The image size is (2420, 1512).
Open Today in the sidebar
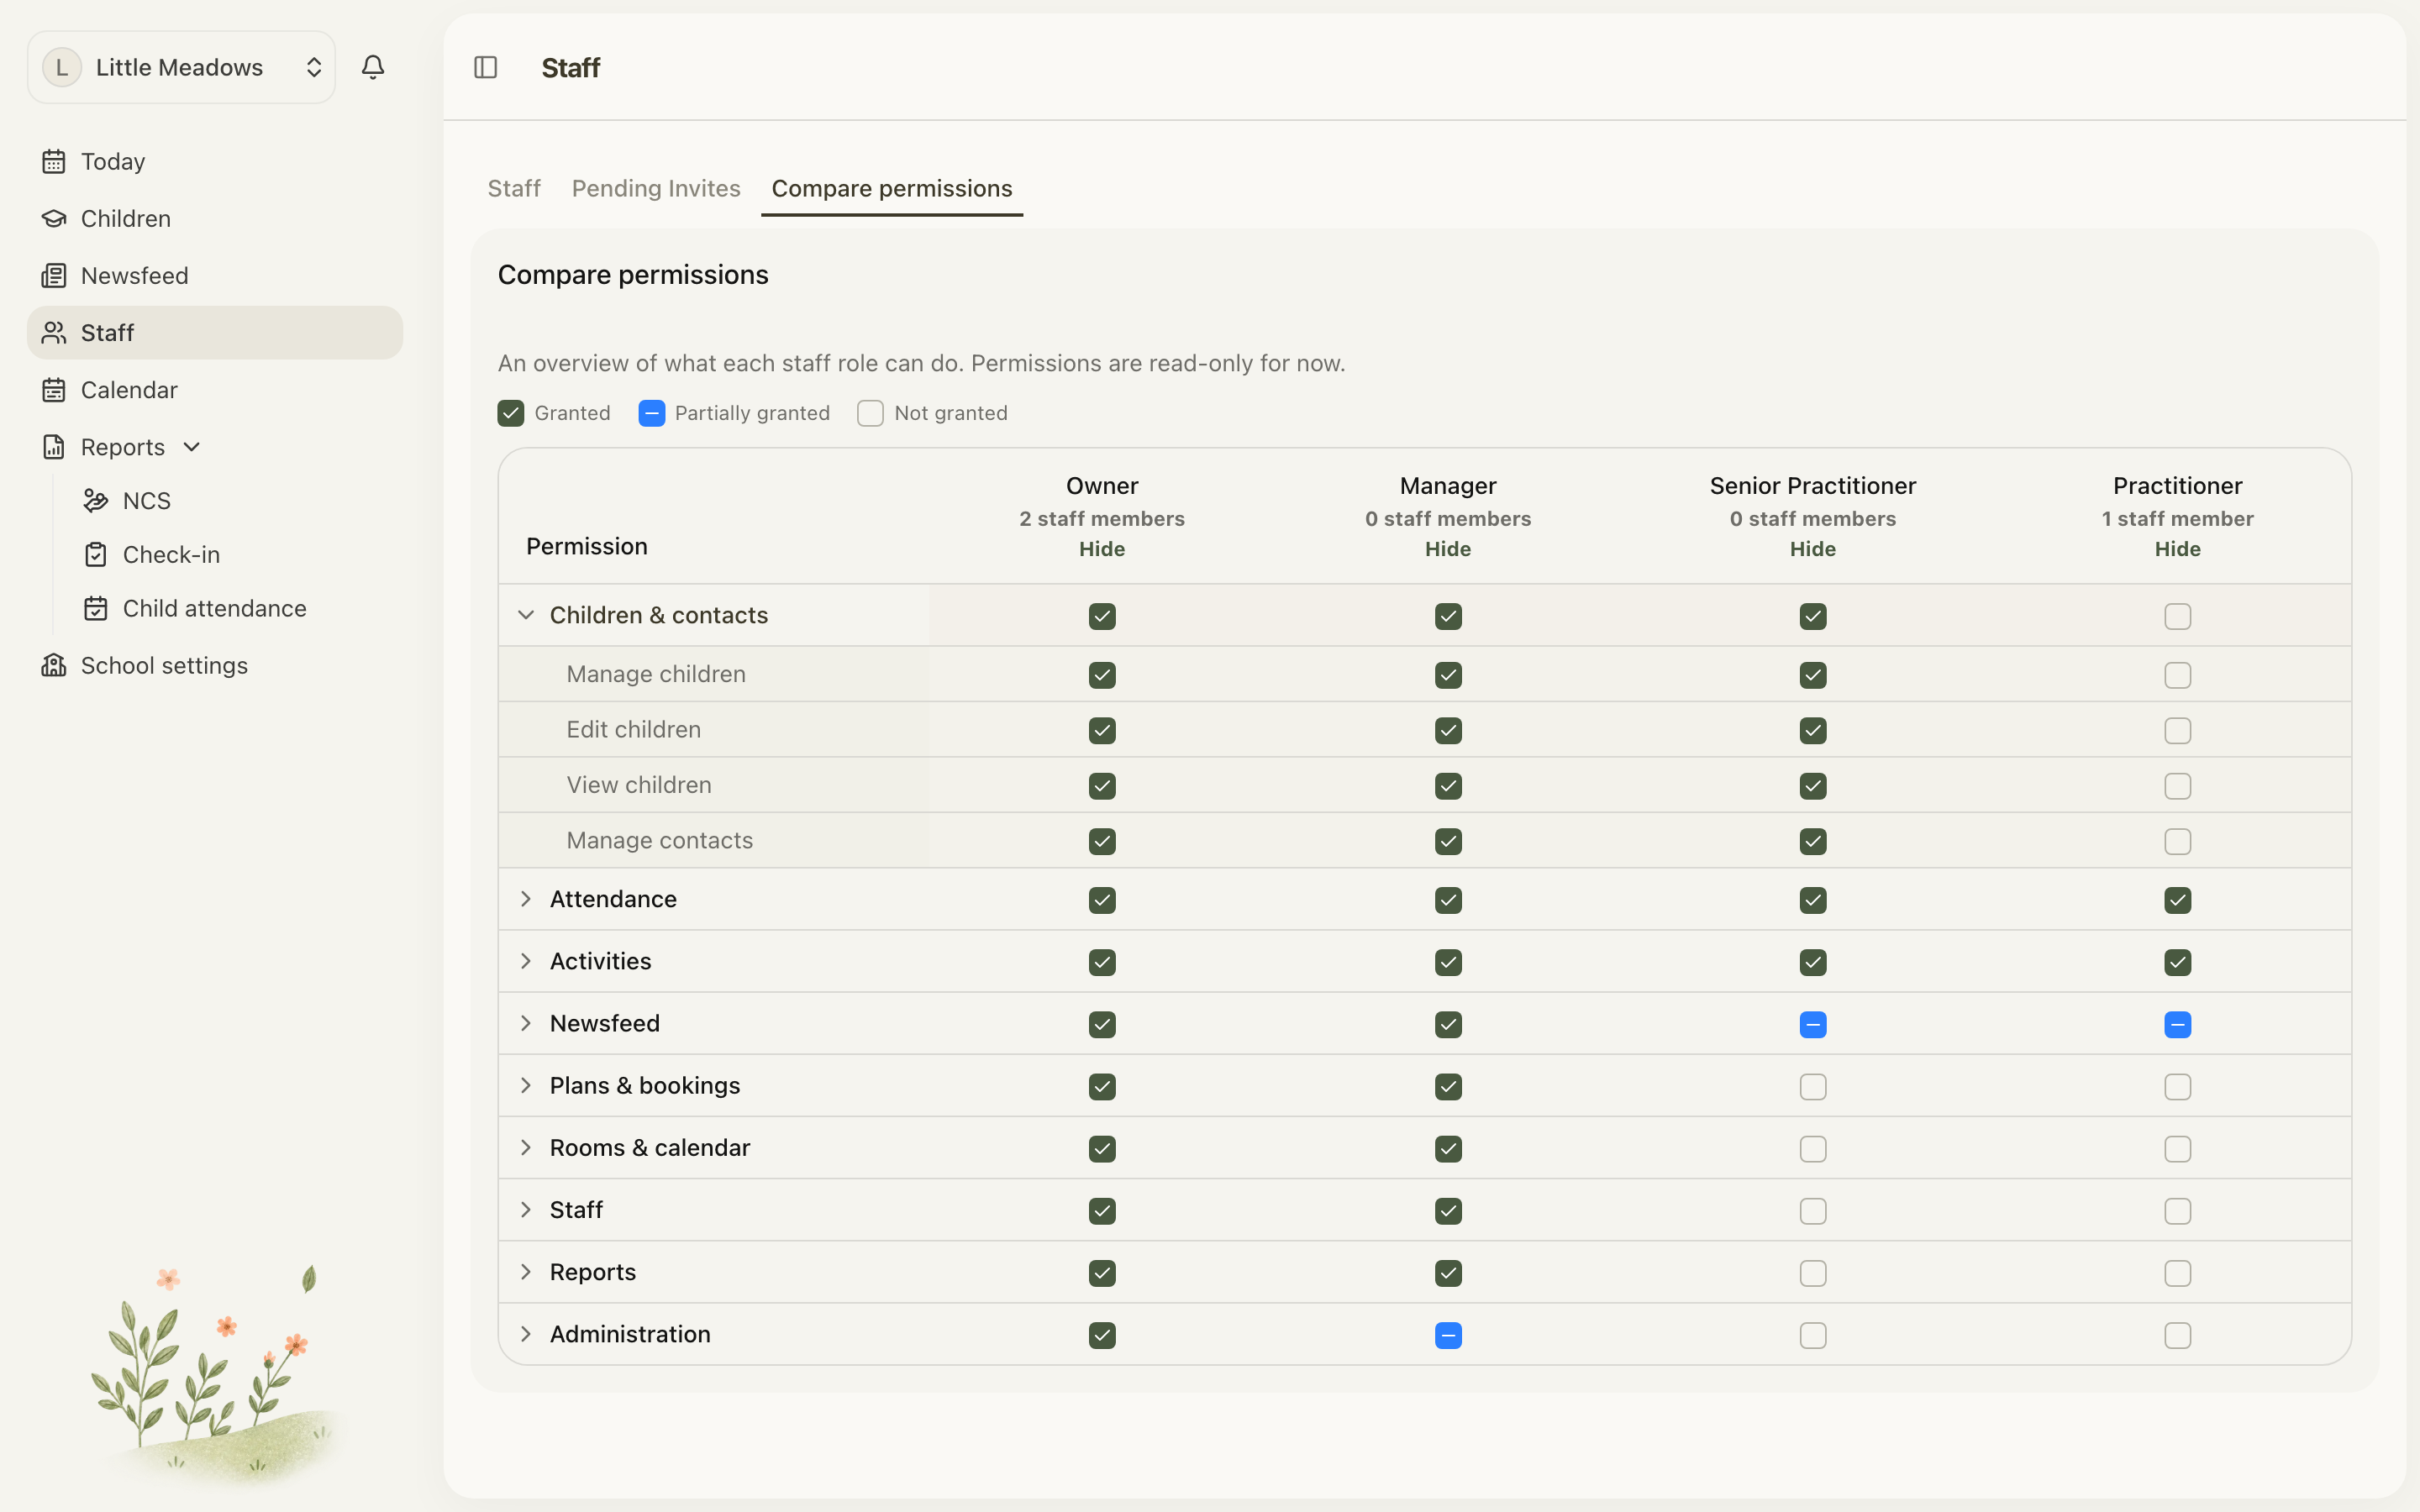pos(214,161)
